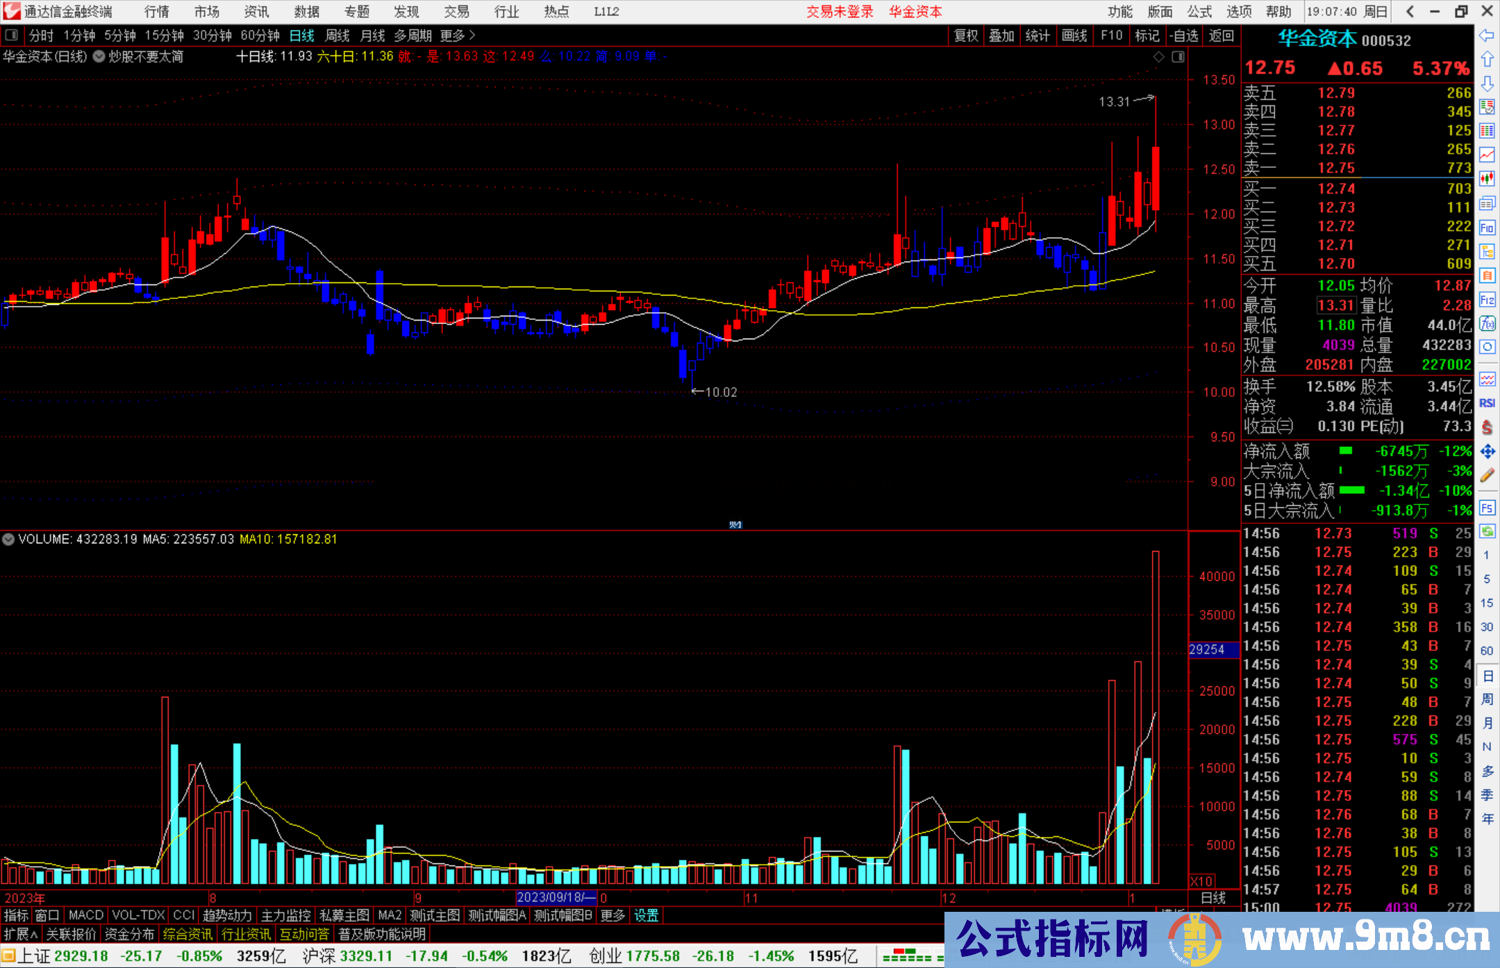Click the diamond marker near chart top-right
Image resolution: width=1500 pixels, height=968 pixels.
pos(1158,57)
